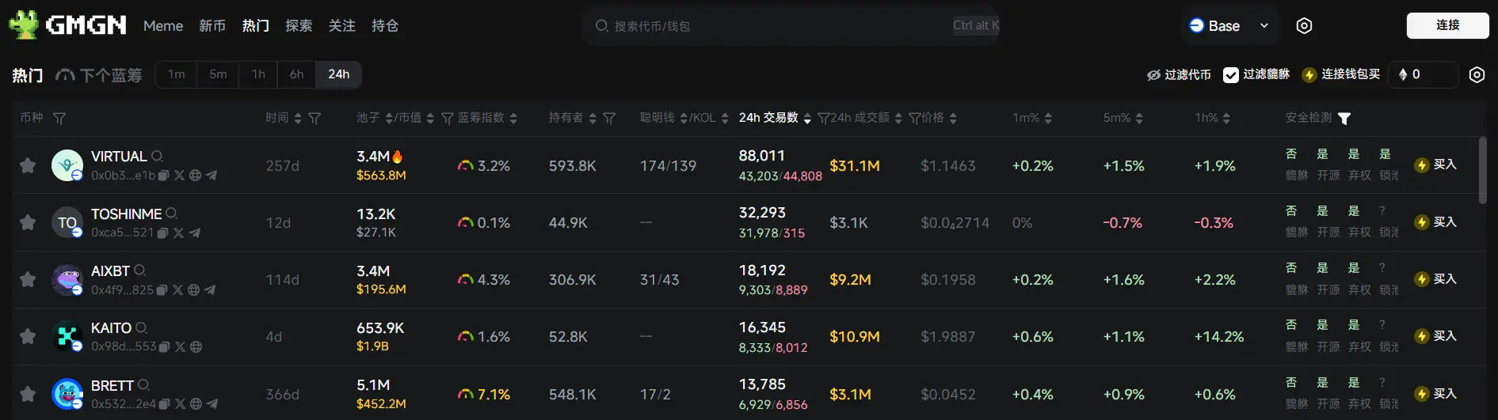Toggle 连接钱包买 quick buy option
Viewport: 1498px width, 420px height.
1341,74
